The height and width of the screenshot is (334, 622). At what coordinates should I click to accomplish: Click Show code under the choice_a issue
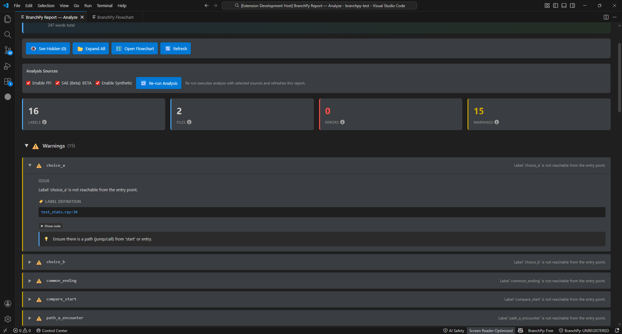(x=51, y=226)
